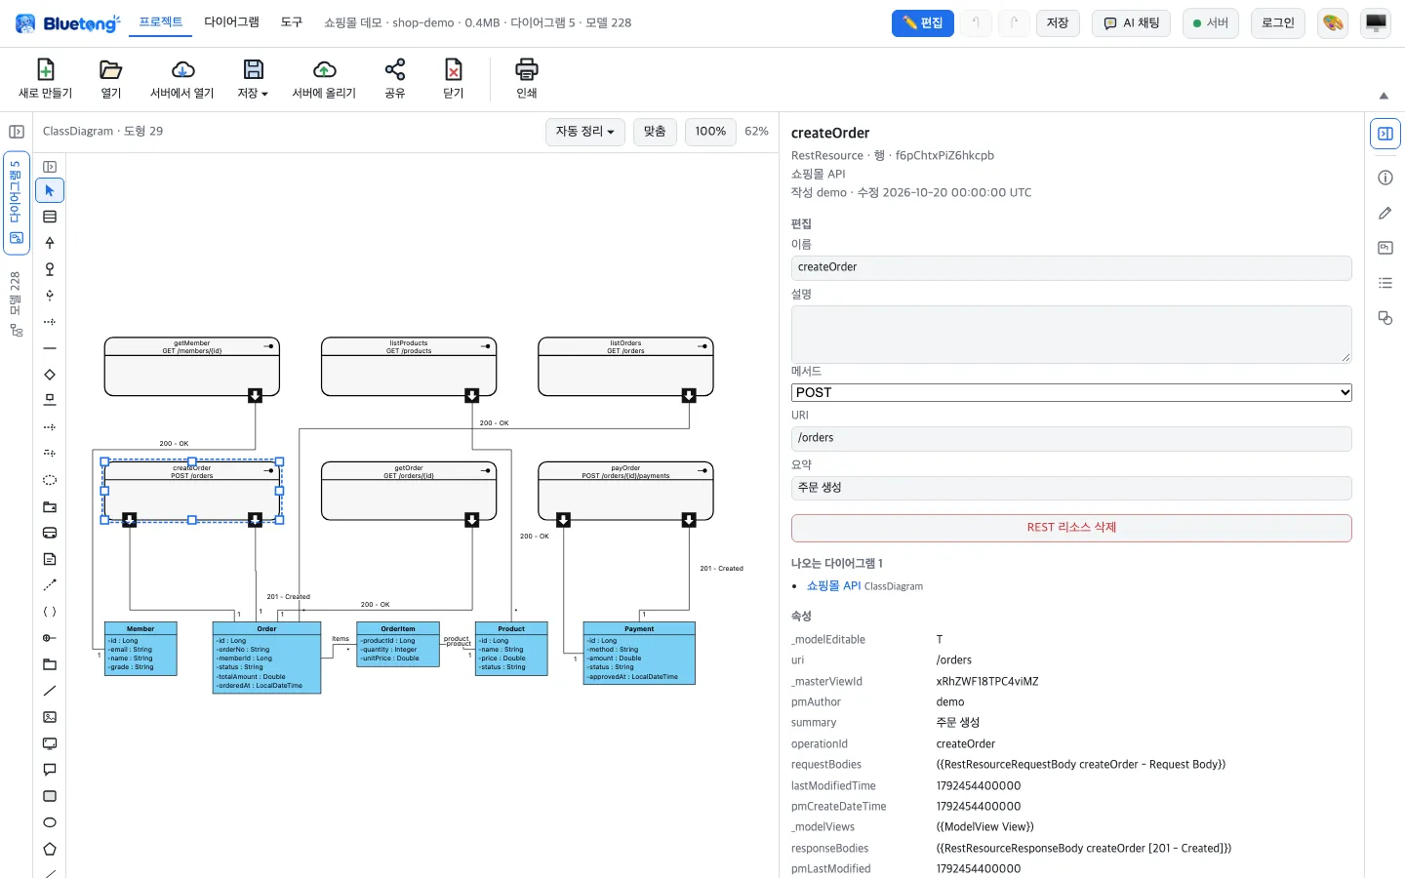The image size is (1405, 878).
Task: Open the 다이어그램 menu tab
Action: pos(232,22)
